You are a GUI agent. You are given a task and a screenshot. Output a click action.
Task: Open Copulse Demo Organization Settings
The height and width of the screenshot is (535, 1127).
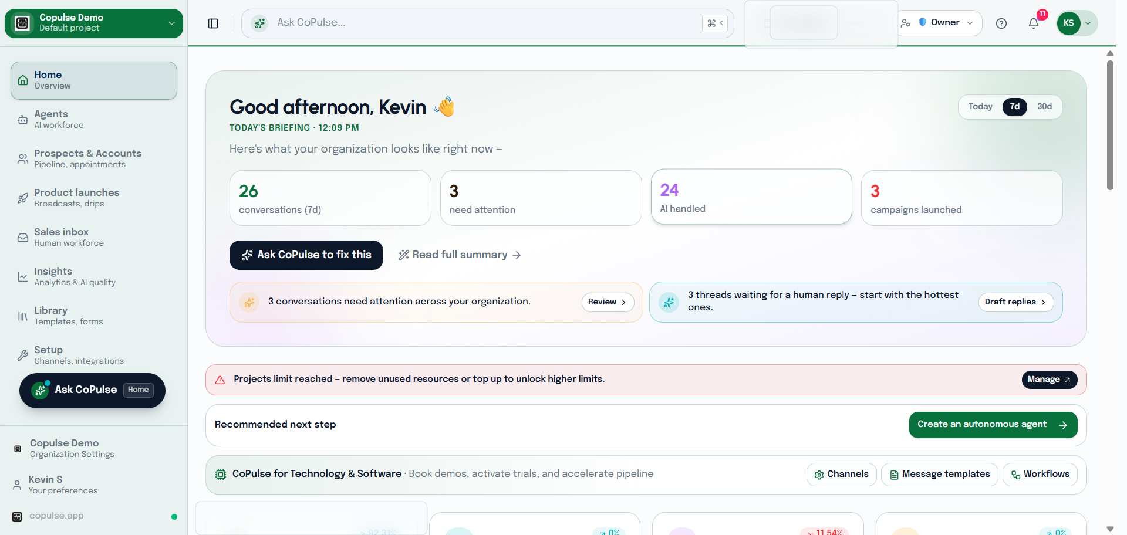(x=94, y=449)
